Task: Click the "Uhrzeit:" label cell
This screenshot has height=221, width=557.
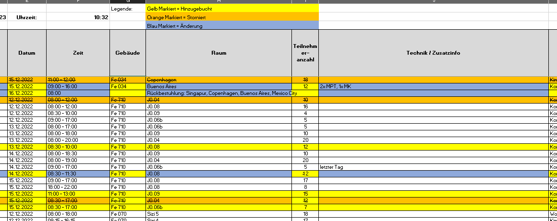Action: (26, 17)
